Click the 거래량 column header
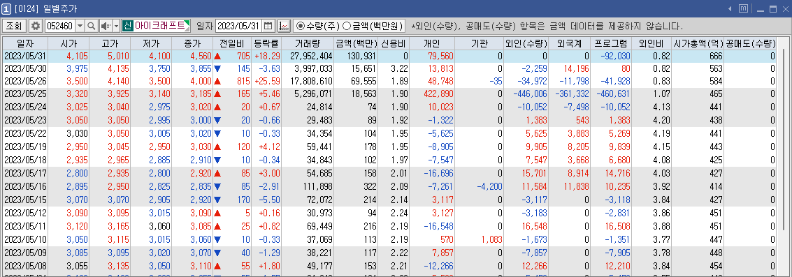The image size is (792, 277). click(308, 43)
